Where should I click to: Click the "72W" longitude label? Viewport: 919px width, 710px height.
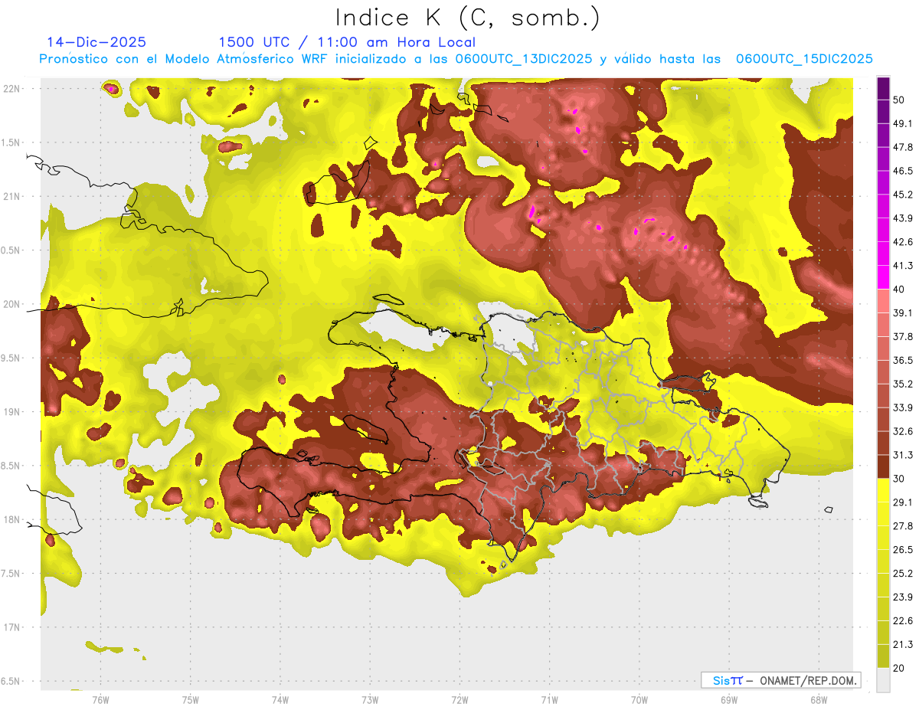(x=459, y=700)
